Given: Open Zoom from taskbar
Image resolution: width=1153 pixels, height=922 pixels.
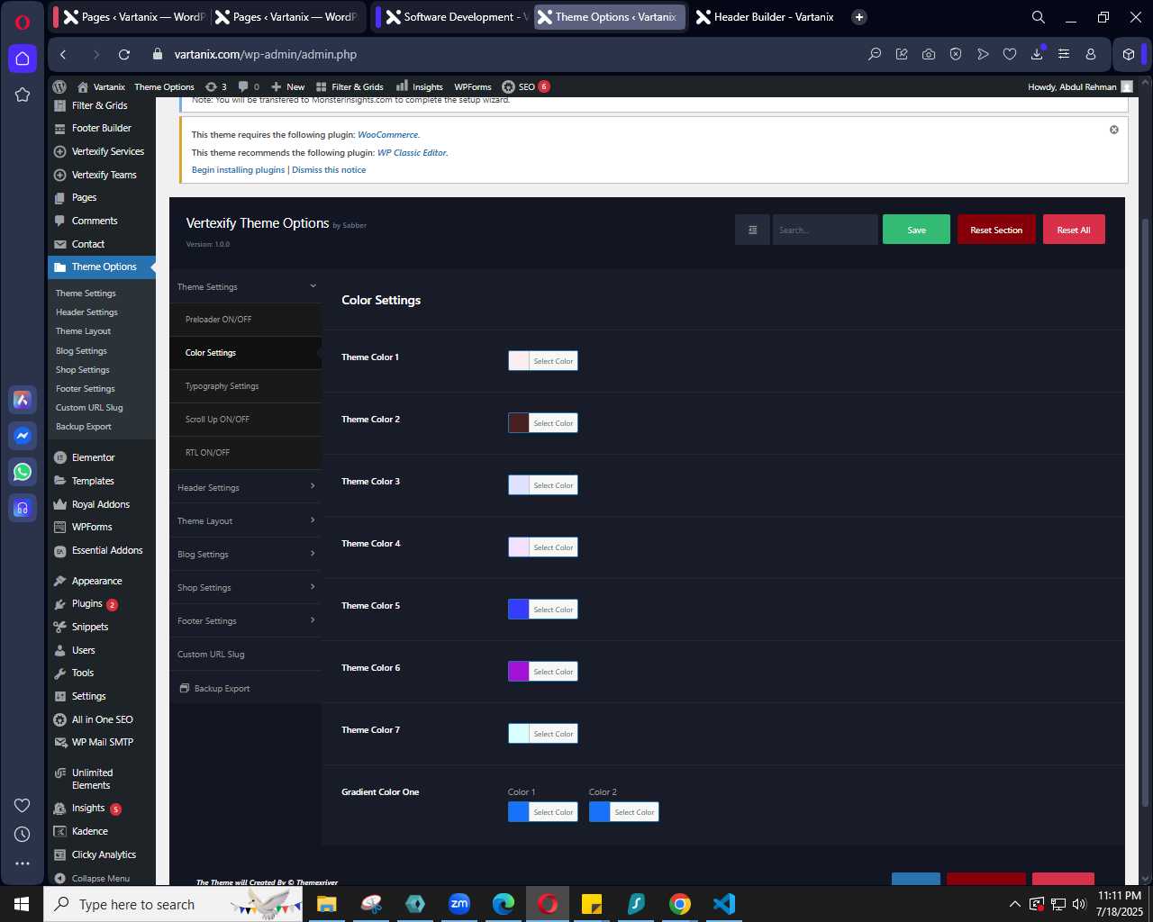Looking at the screenshot, I should tap(459, 904).
